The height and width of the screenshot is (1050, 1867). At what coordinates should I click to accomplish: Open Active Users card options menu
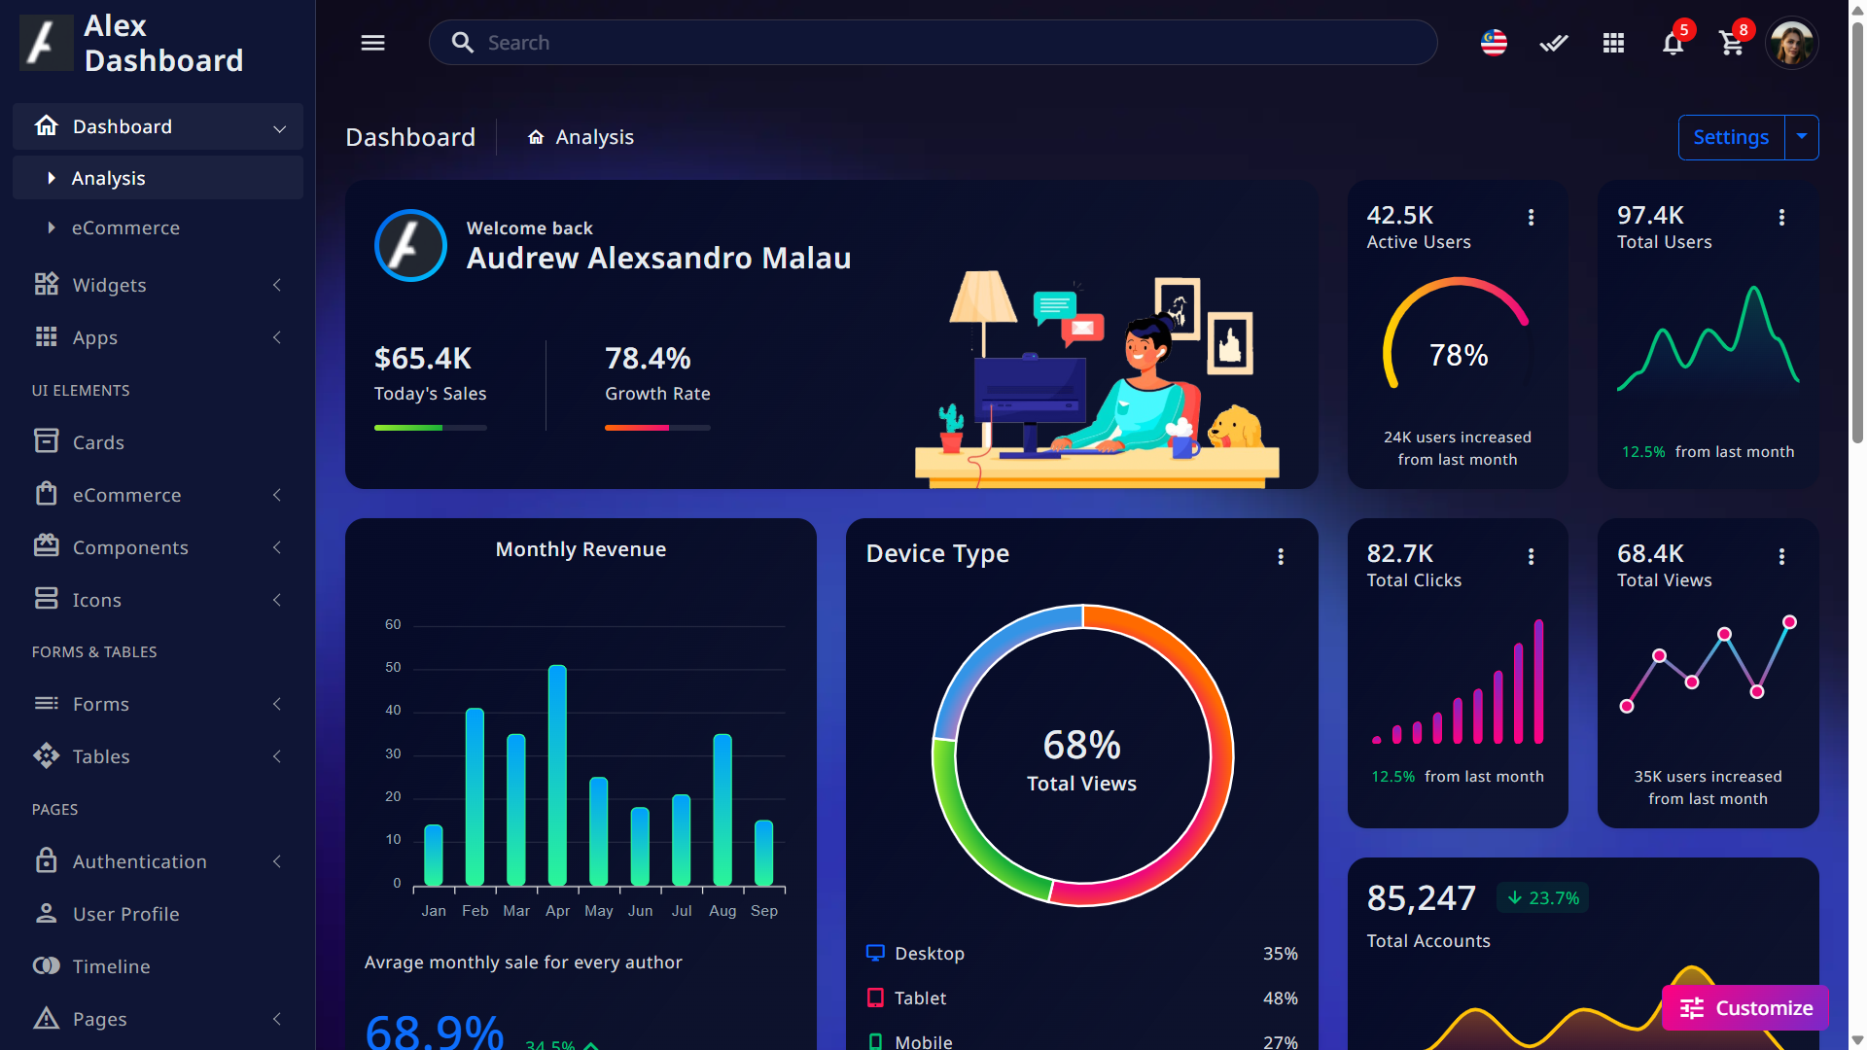(1531, 218)
